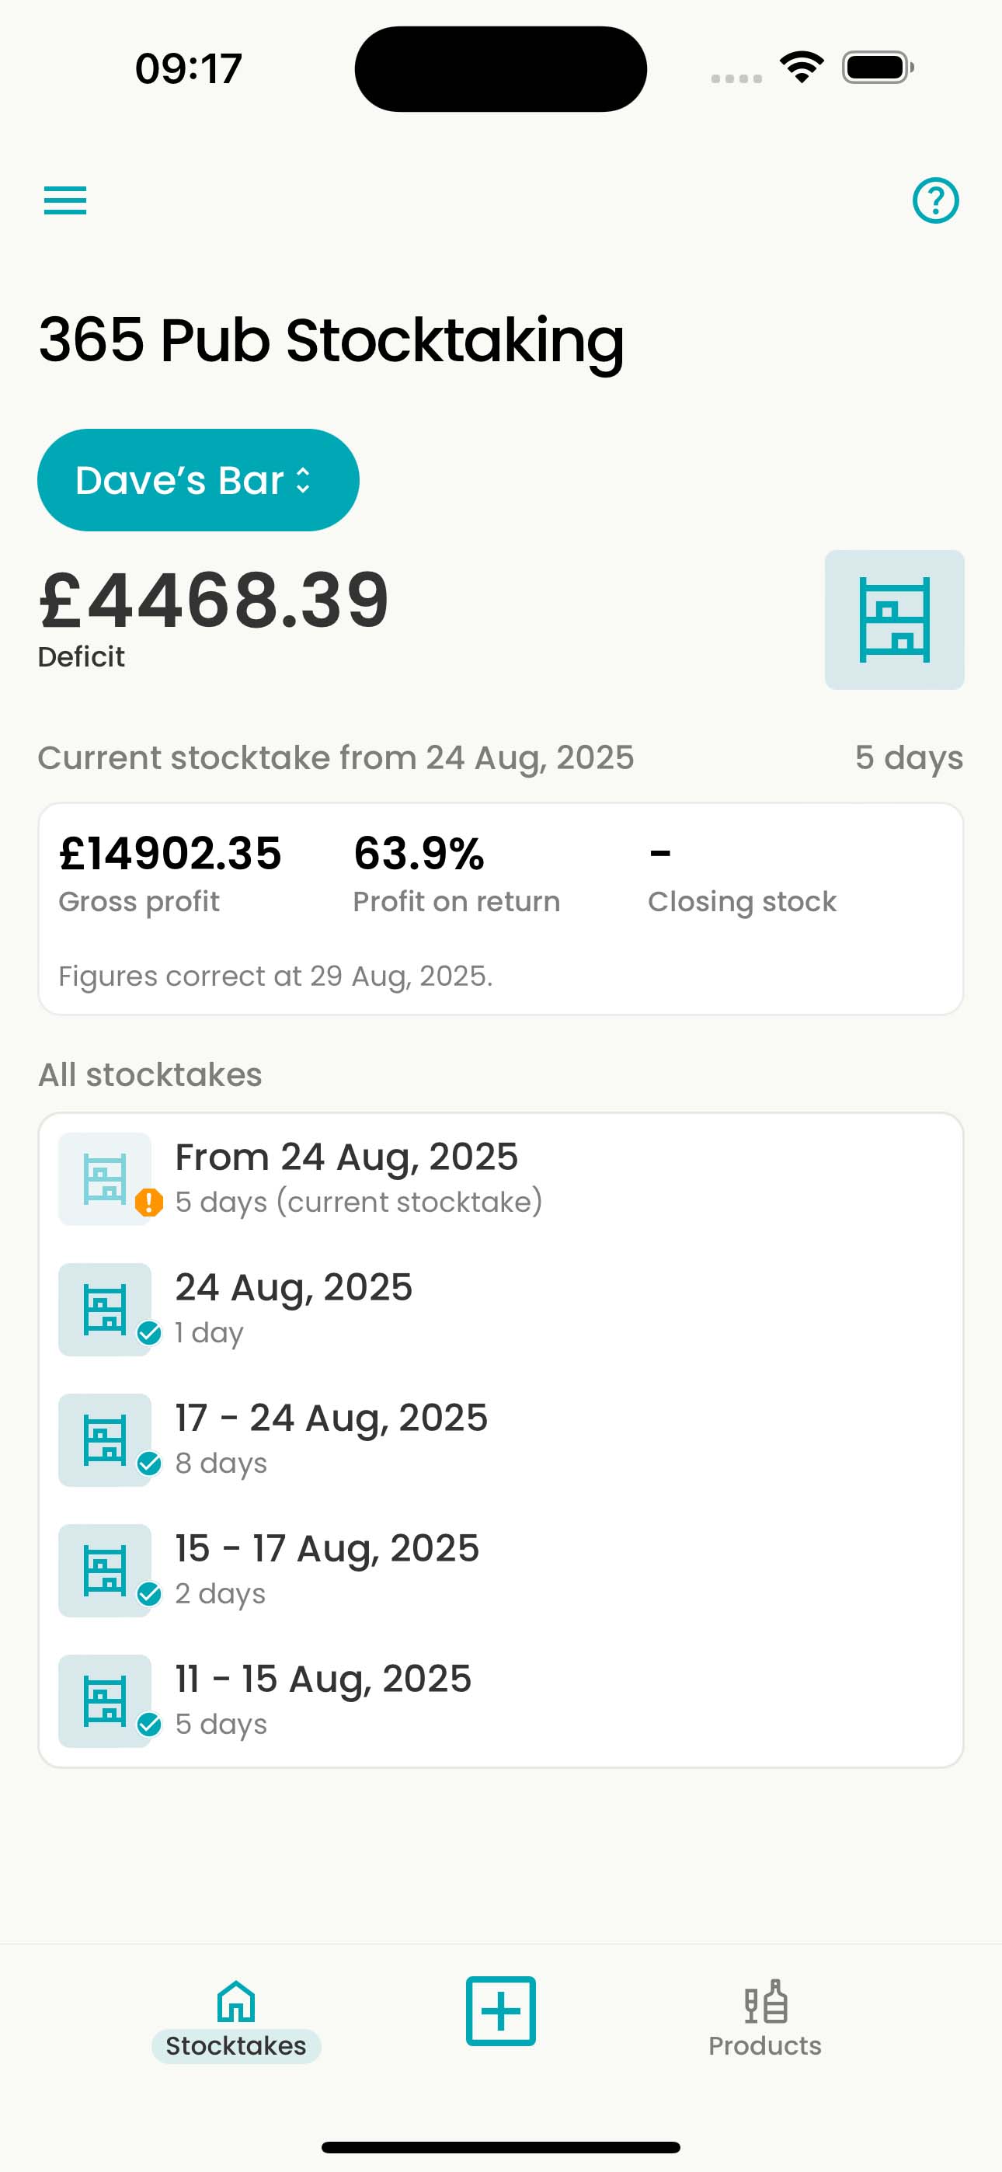Expand the Dave's Bar venue selector
Screen dimensions: 1002x2172
pyautogui.click(x=198, y=481)
